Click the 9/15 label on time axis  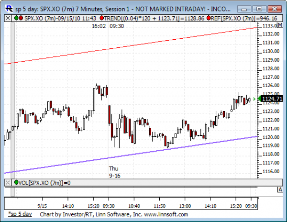coord(42,206)
